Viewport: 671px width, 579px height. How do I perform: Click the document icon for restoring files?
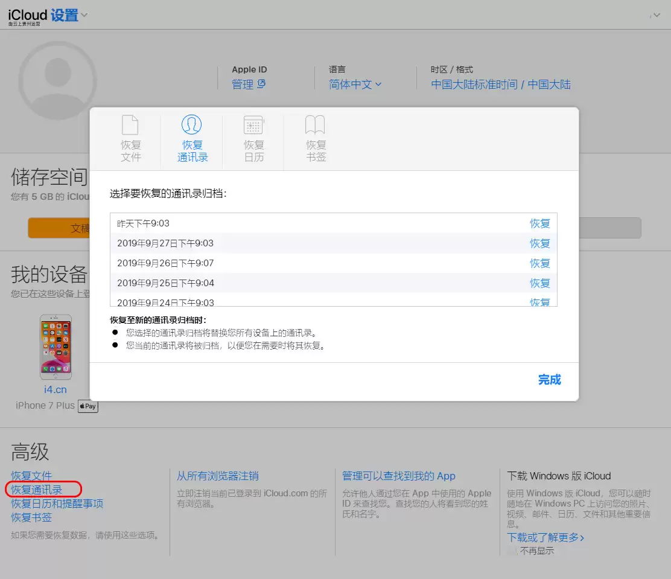130,124
